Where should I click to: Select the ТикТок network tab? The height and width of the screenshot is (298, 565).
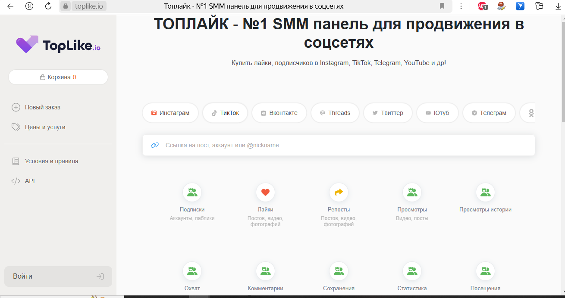[225, 113]
